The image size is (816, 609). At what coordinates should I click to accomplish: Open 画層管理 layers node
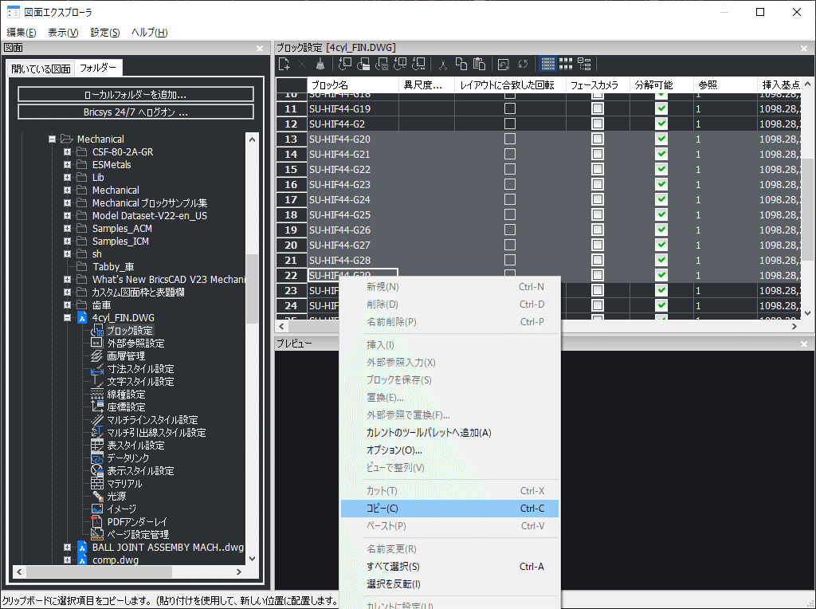[x=126, y=356]
